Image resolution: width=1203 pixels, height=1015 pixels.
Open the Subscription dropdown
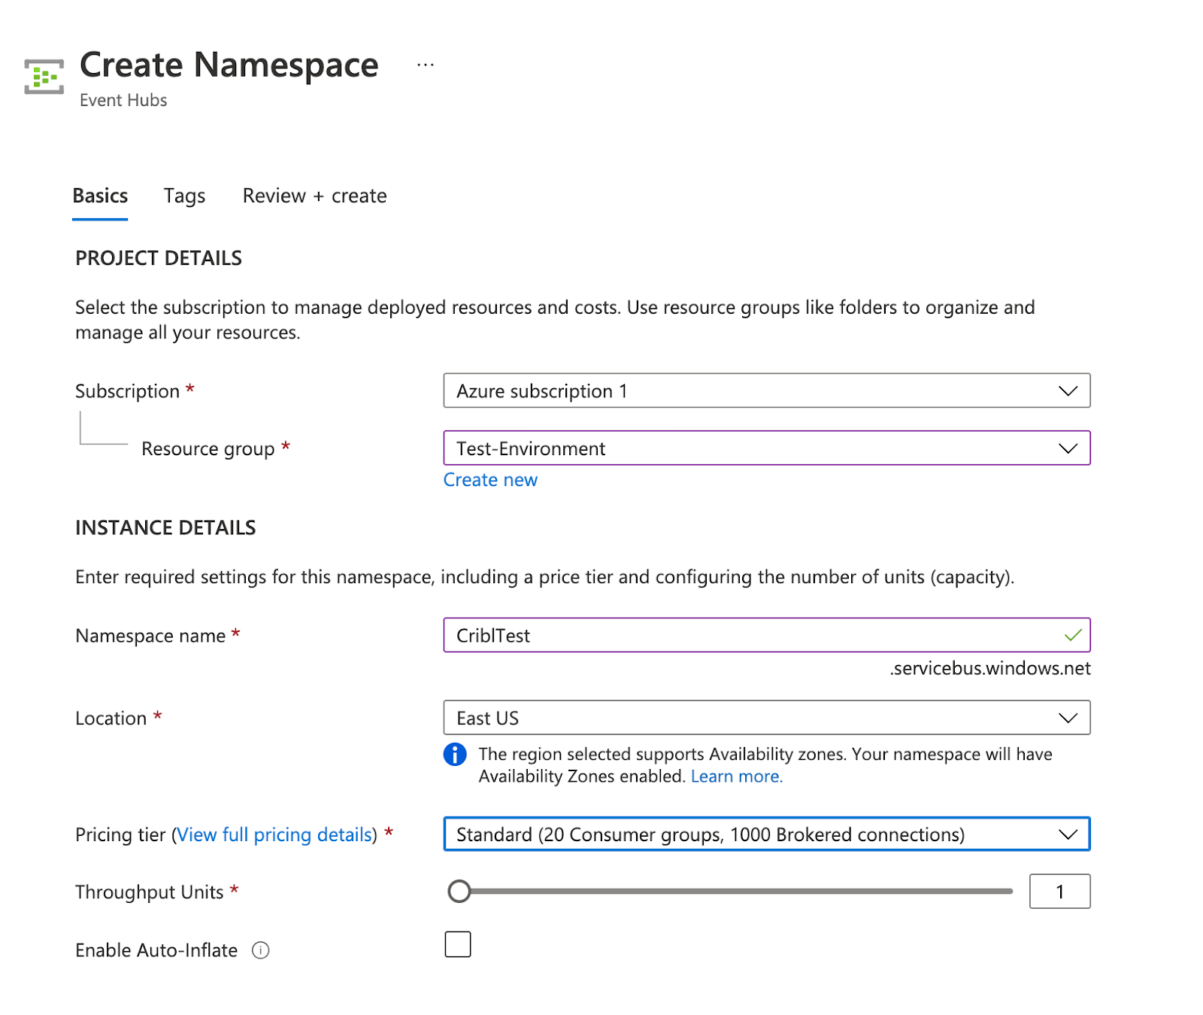[767, 391]
